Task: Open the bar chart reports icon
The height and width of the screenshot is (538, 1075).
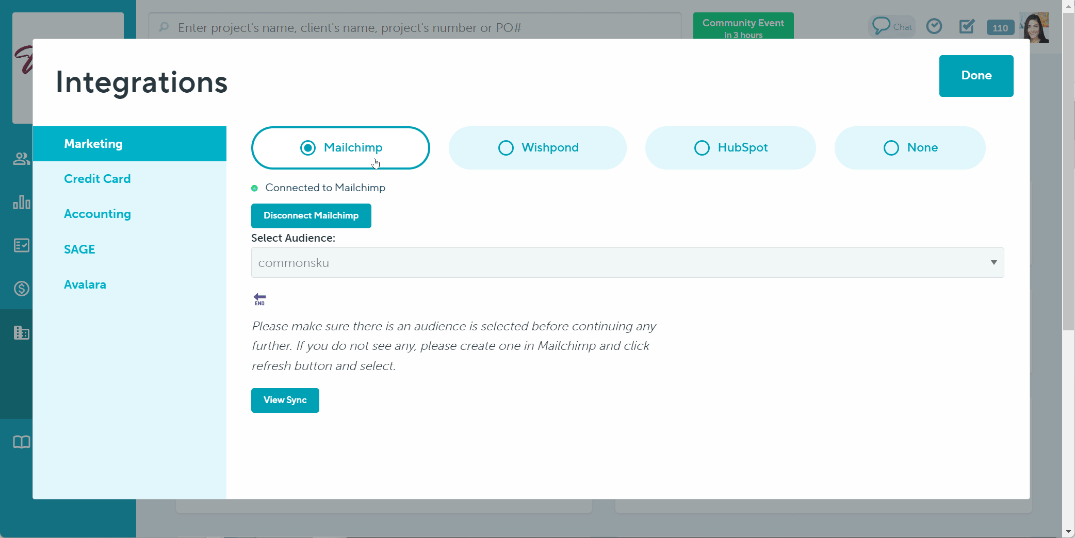Action: click(21, 202)
